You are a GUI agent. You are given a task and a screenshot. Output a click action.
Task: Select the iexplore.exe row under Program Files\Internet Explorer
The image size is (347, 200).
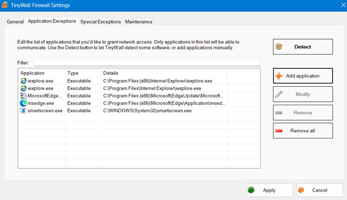[x=40, y=88]
